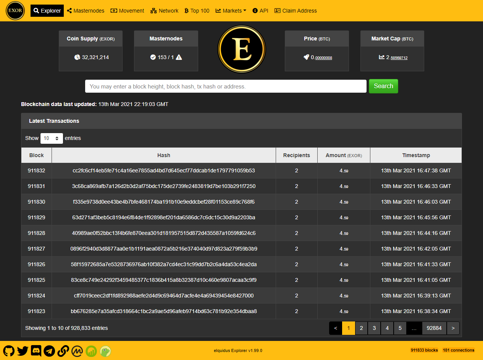Click the Market Cap value 2.58569712
Viewport: 483px width, 360px height.
point(397,57)
